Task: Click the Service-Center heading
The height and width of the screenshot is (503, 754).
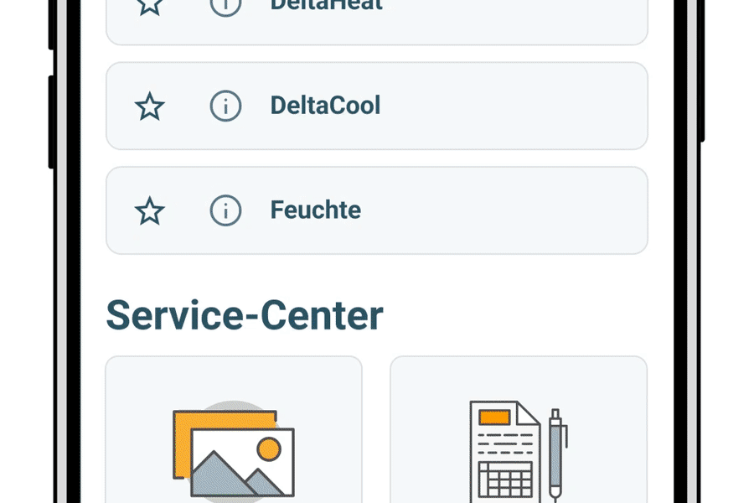Action: click(245, 316)
